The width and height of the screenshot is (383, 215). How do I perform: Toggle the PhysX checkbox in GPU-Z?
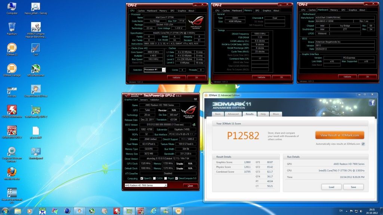click(165, 178)
